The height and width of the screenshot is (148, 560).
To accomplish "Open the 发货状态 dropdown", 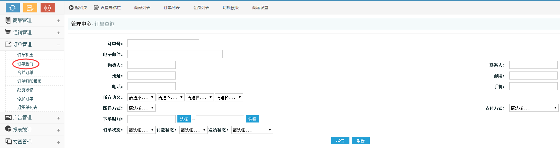I will (x=252, y=130).
